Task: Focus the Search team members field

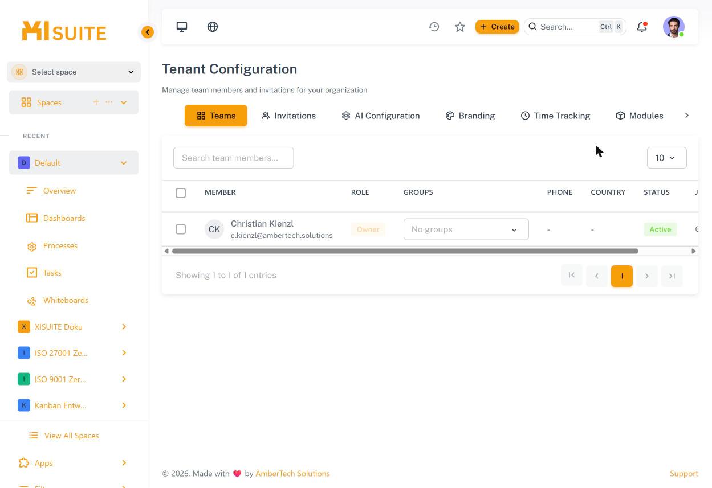Action: (x=234, y=158)
